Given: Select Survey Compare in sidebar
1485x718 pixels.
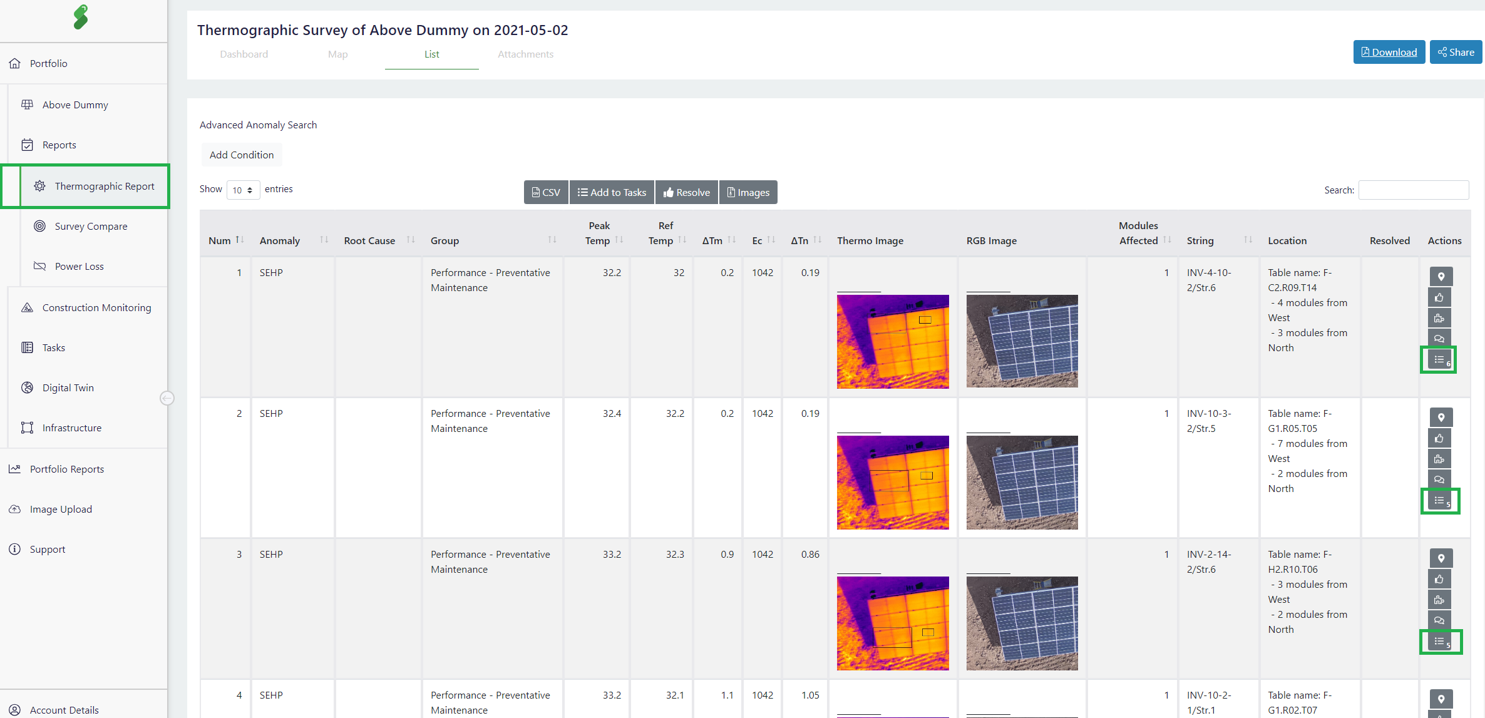Looking at the screenshot, I should coord(91,226).
